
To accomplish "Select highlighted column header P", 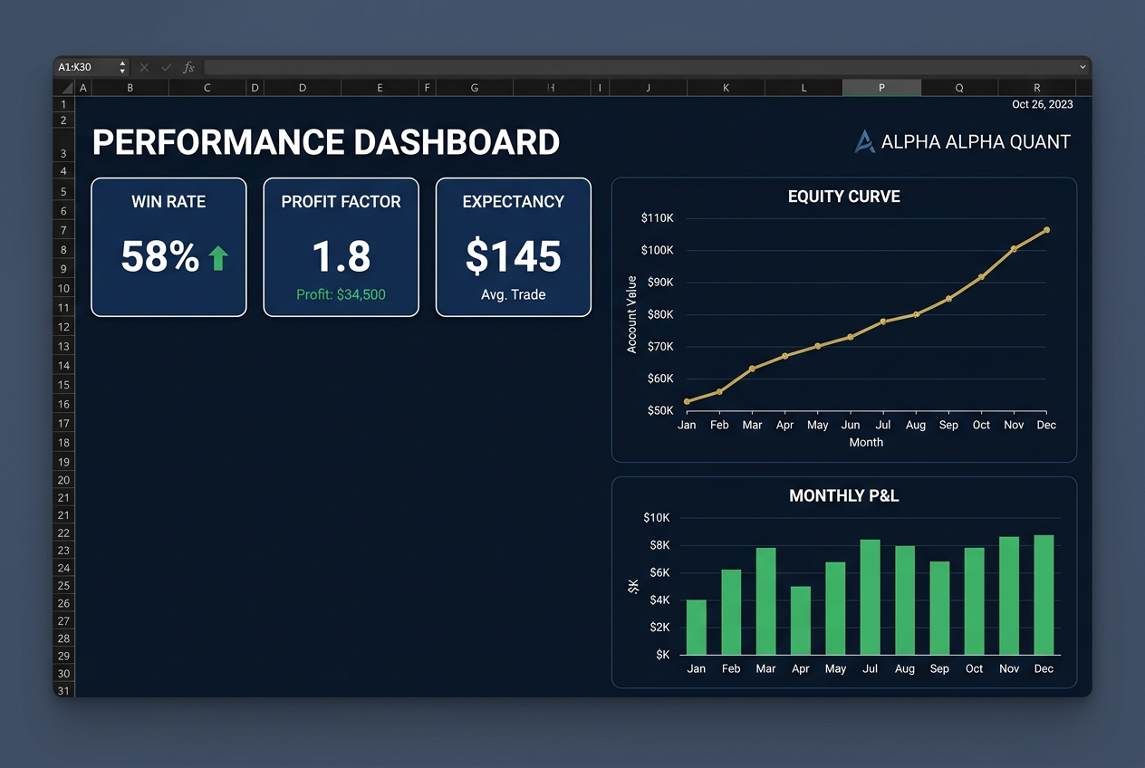I will coord(881,88).
